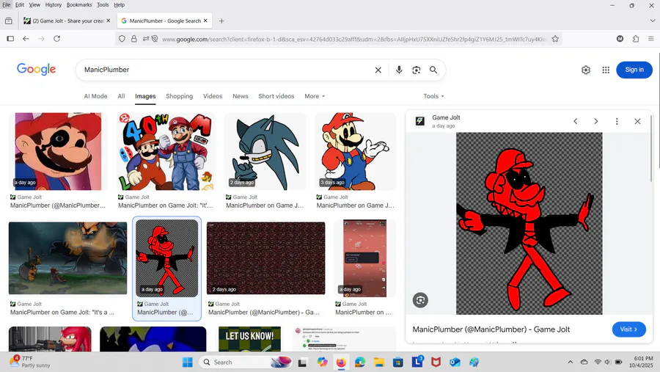Open Microsoft Store from the taskbar
660x372 pixels.
[397, 362]
